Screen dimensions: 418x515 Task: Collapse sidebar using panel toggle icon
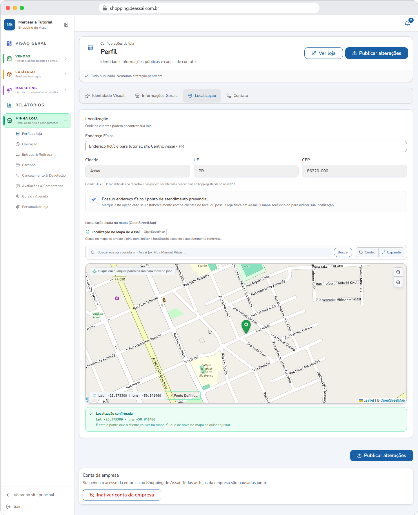pos(66,25)
